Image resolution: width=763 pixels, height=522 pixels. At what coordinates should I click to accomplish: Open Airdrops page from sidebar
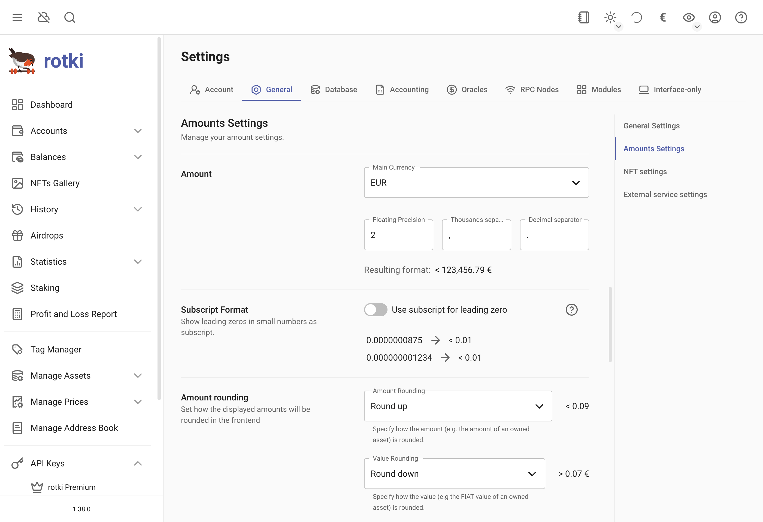(78, 236)
